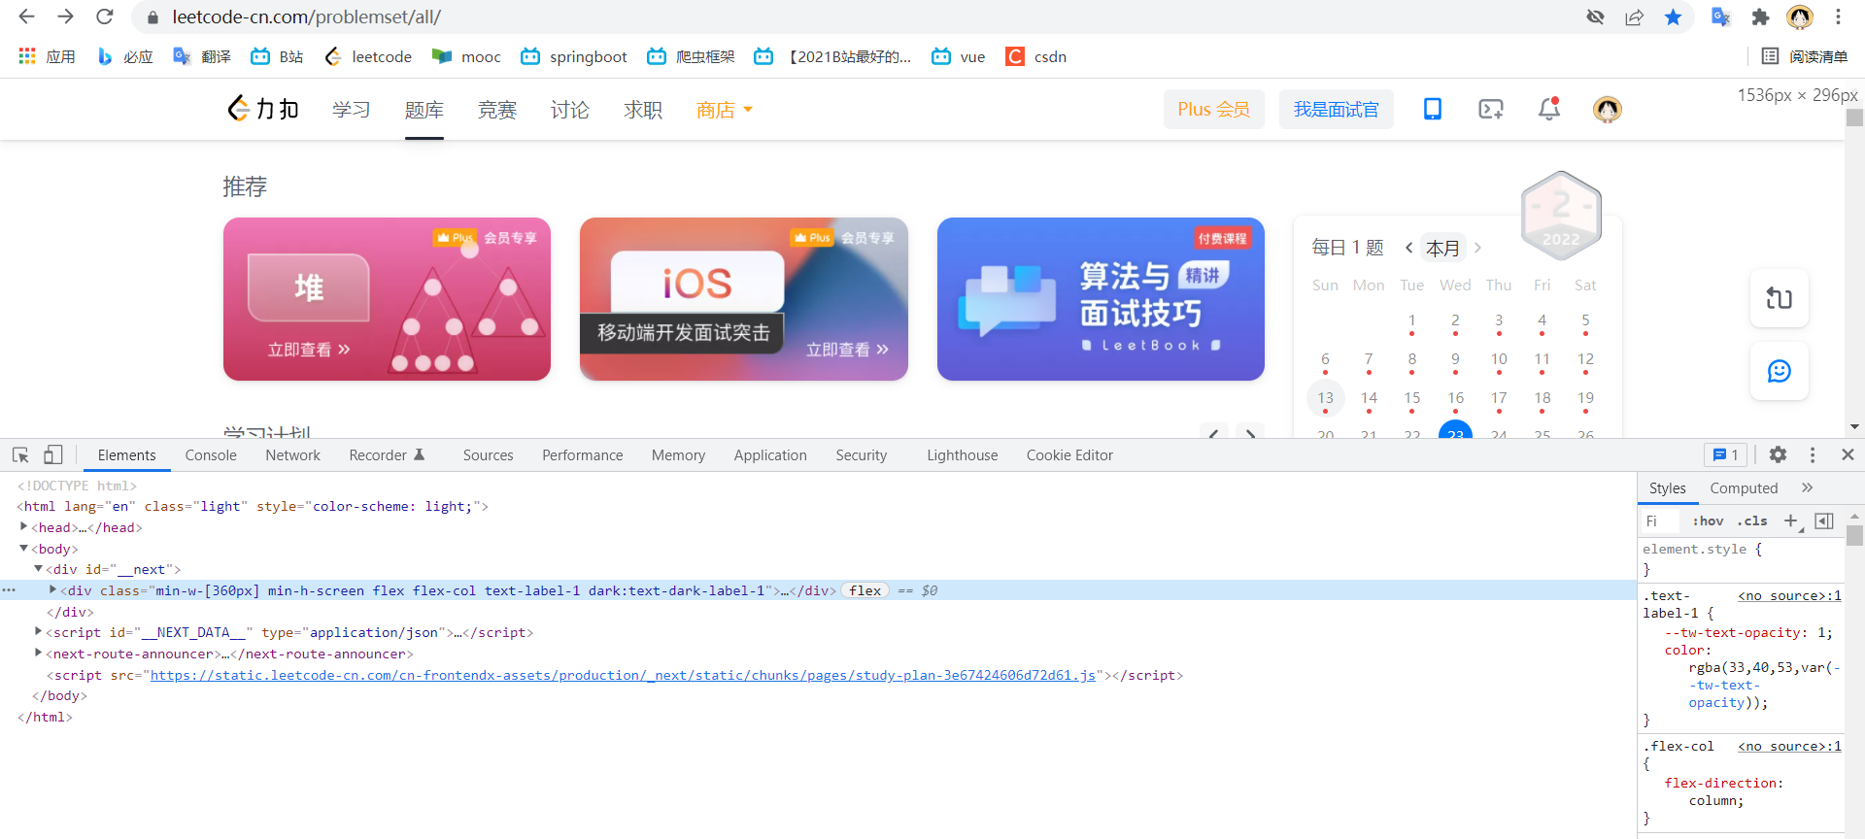This screenshot has height=839, width=1865.
Task: Open the study-plan script source link
Action: (623, 675)
